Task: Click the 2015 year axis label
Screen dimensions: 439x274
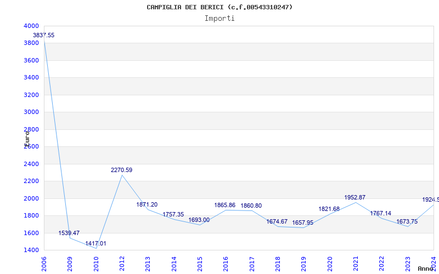Action: click(x=200, y=264)
